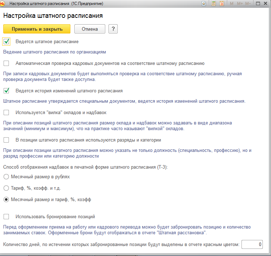This screenshot has height=256, width=271.
Task: Select Месячный размер и тариф, %, коэфф
Action: [x=6, y=200]
